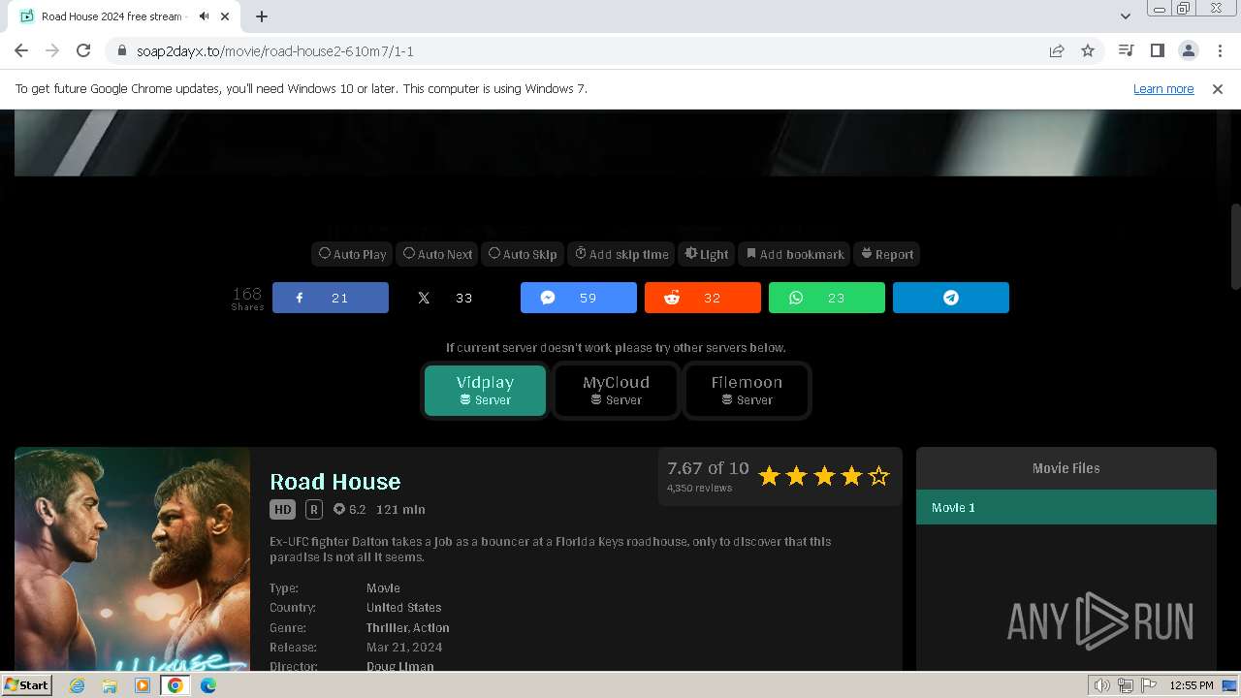
Task: Click the page vertical scrollbar
Action: tap(1235, 247)
